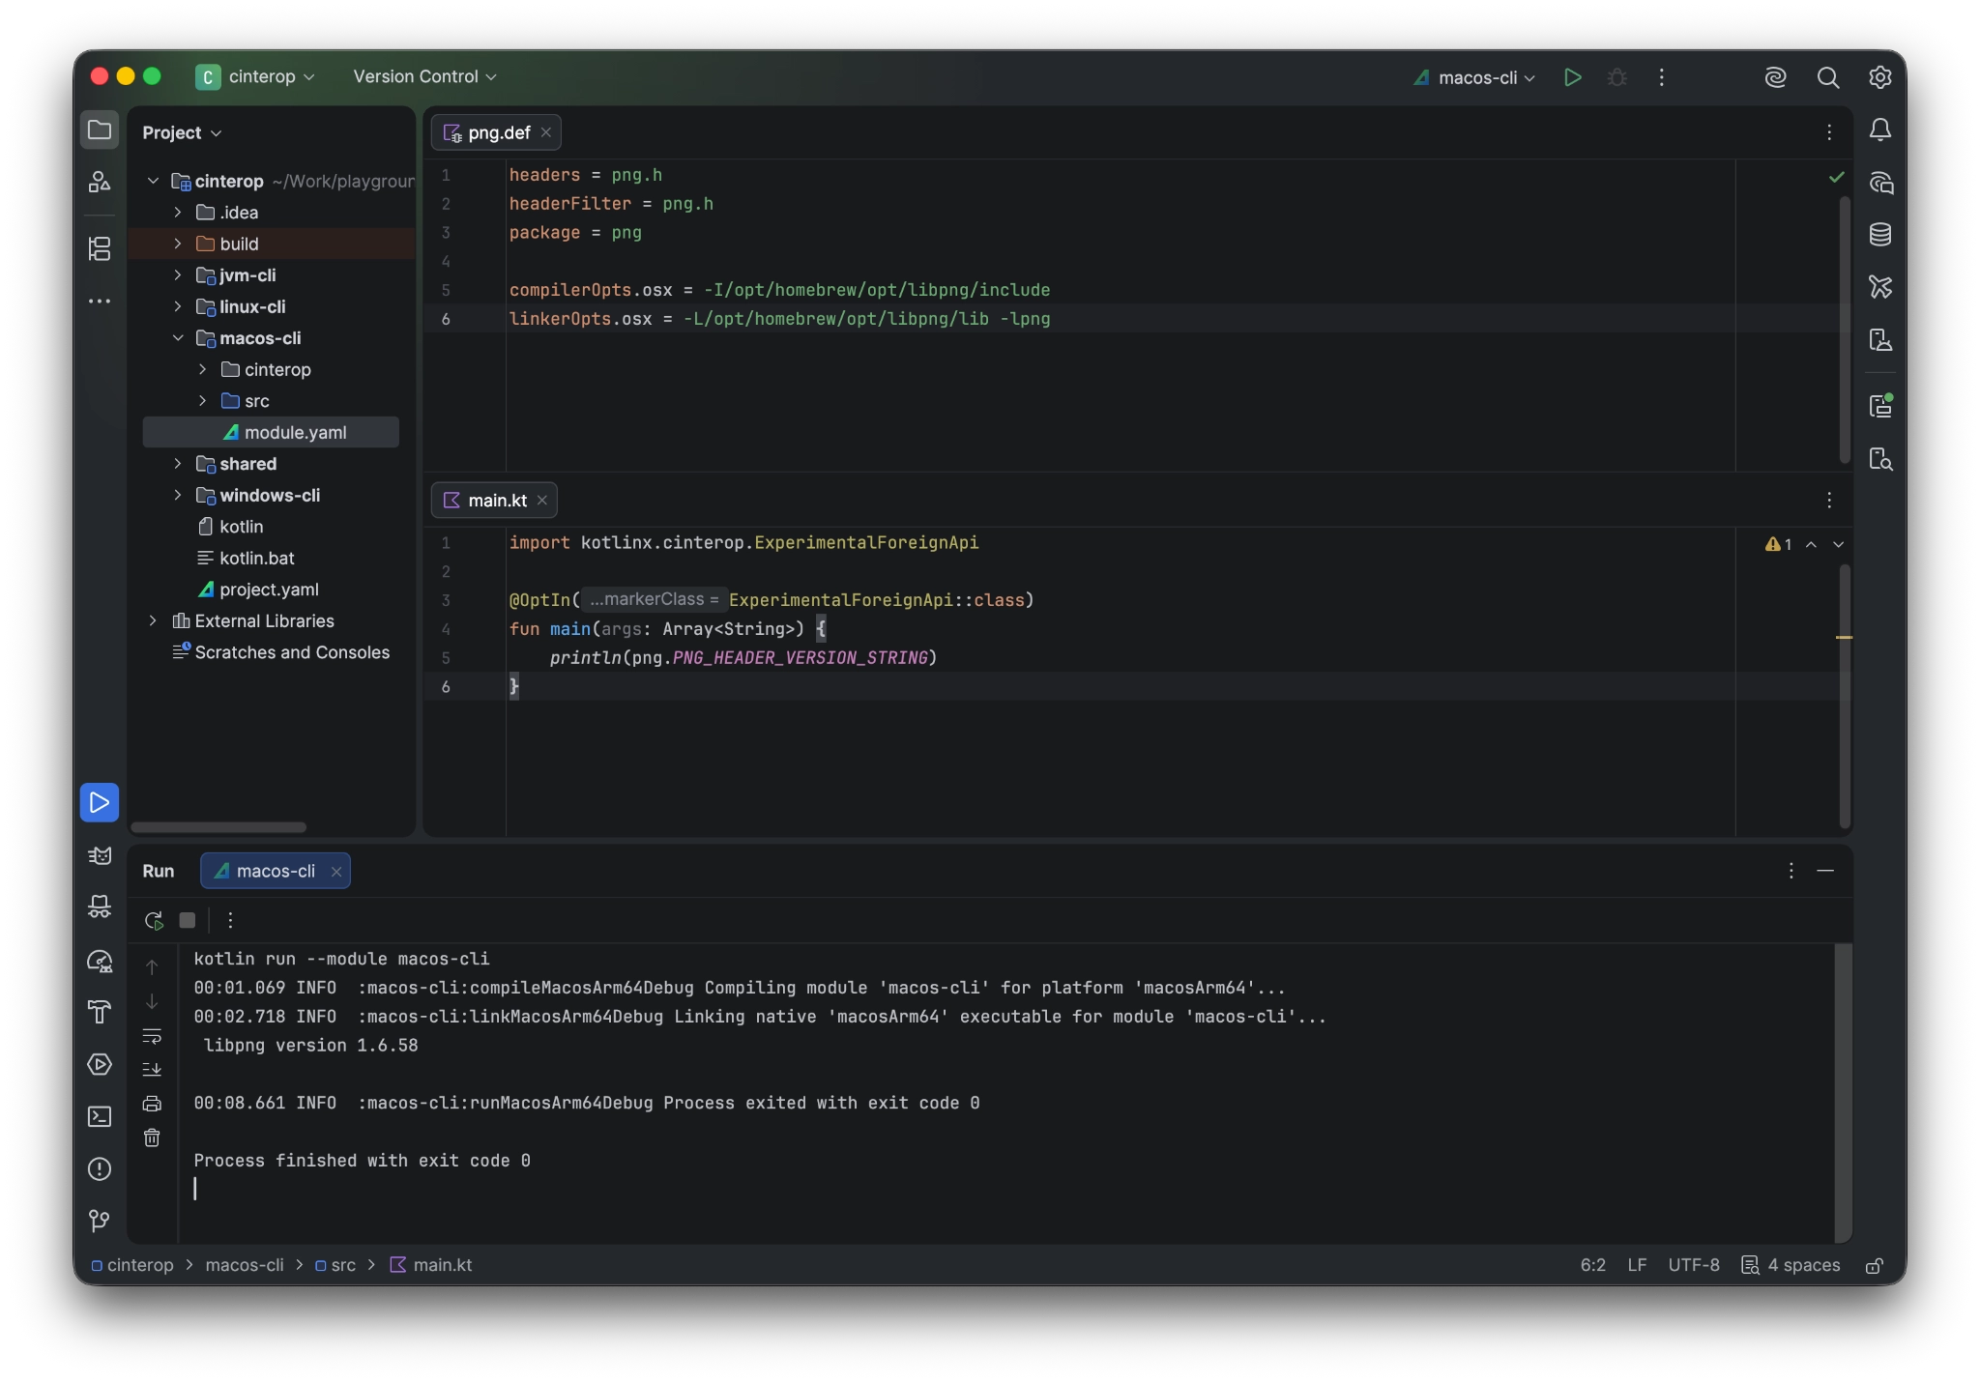Select kotlin.bat file
Screen dimensions: 1980x1382
(256, 558)
